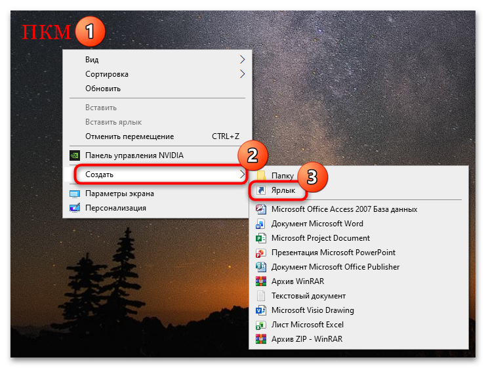The width and height of the screenshot is (486, 368).
Task: Click the blank text document icon
Action: 261,296
